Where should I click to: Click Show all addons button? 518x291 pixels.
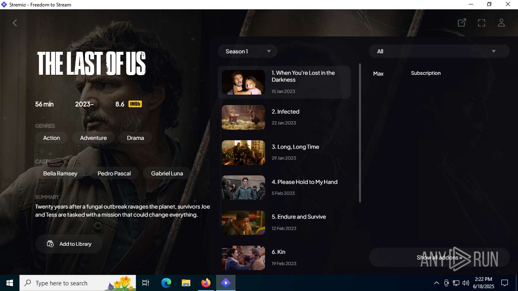pyautogui.click(x=439, y=257)
